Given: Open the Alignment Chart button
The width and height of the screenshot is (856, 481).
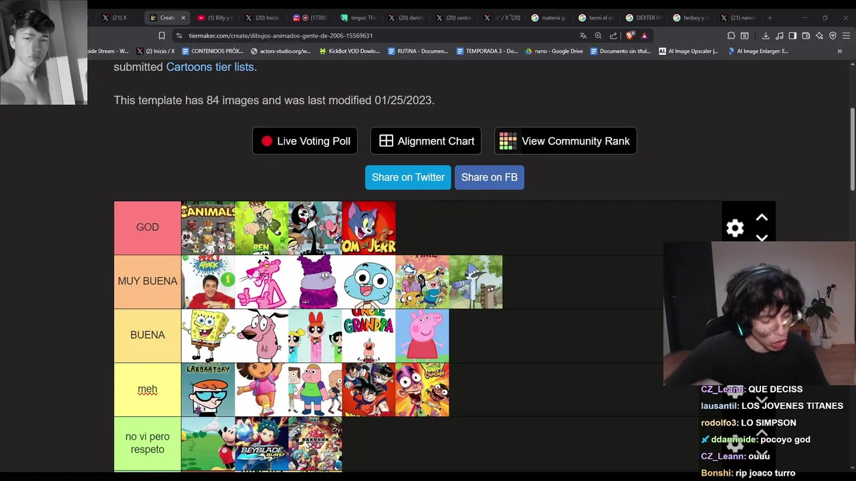Looking at the screenshot, I should coord(426,141).
